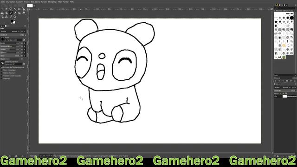Screen dimensions: 297x167
Task: Select the Pencil tool
Action: tap(11, 13)
